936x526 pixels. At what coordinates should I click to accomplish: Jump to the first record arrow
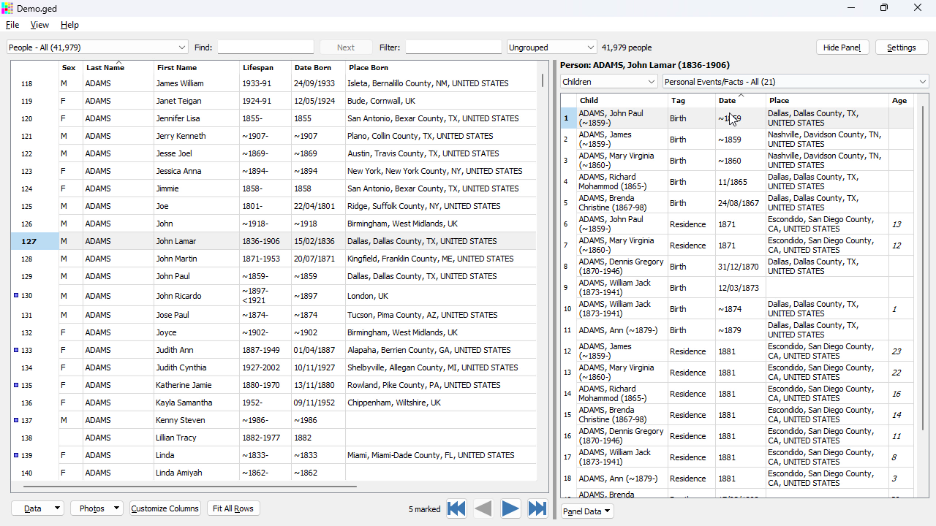point(456,508)
